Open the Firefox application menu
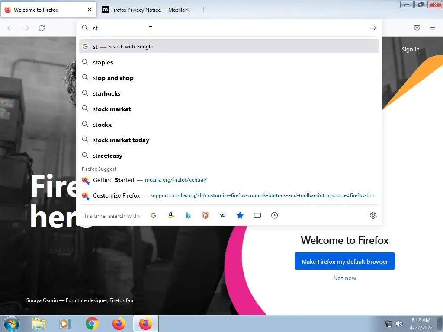443x332 pixels. [x=433, y=28]
